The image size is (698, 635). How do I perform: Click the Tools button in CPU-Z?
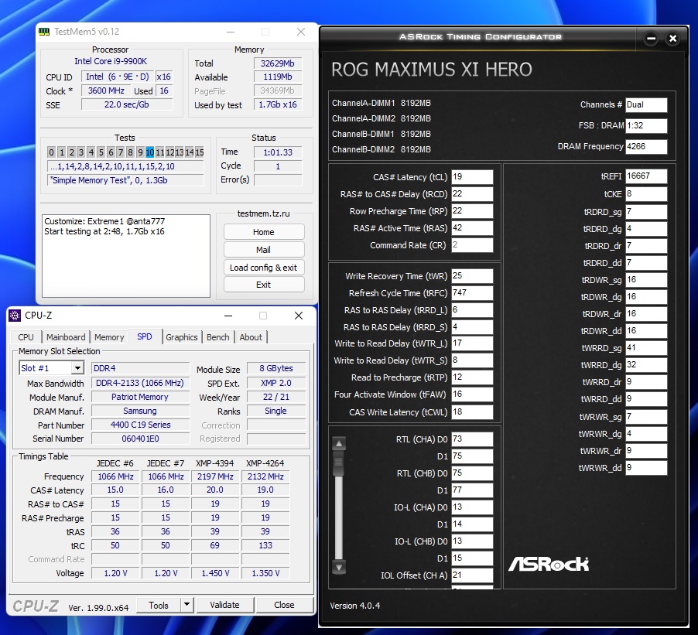click(159, 605)
